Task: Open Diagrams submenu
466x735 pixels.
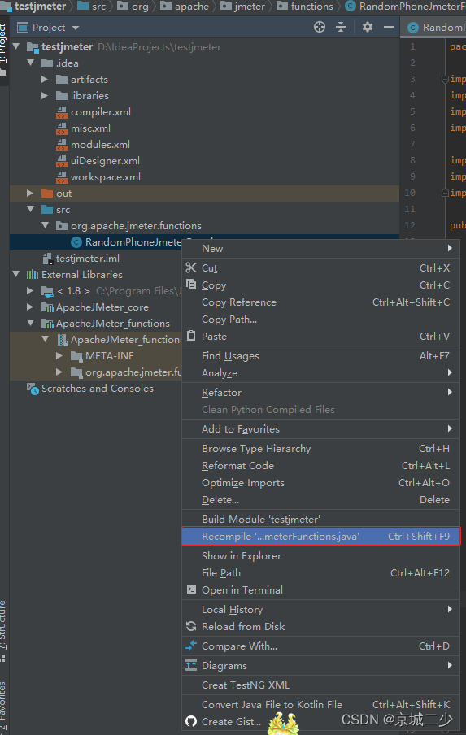Action: click(x=320, y=666)
